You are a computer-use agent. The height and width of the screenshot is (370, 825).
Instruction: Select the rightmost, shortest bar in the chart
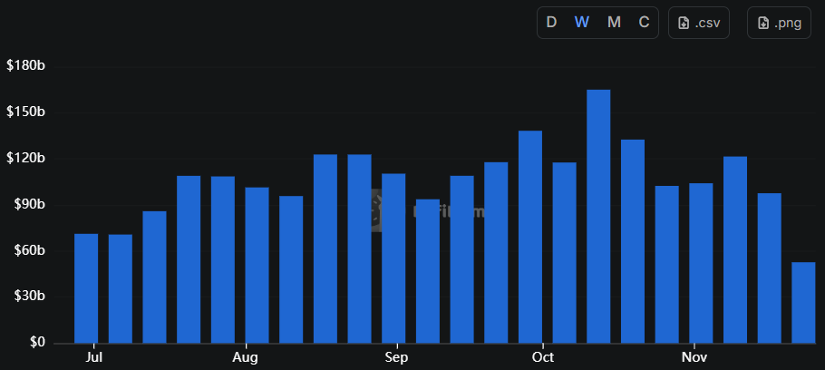[x=803, y=302]
